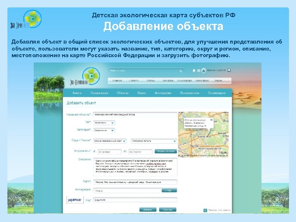The image size is (296, 222).
Task: Click the 'Указать на карте' button
Action: [x=166, y=151]
